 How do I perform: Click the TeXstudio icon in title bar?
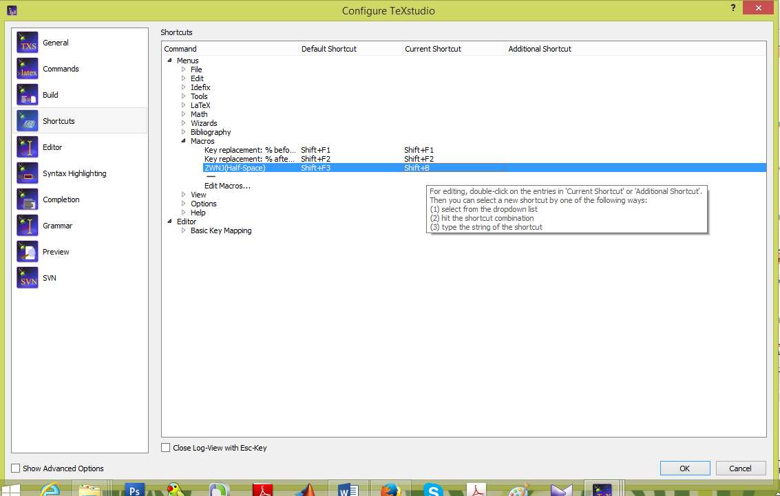click(12, 10)
